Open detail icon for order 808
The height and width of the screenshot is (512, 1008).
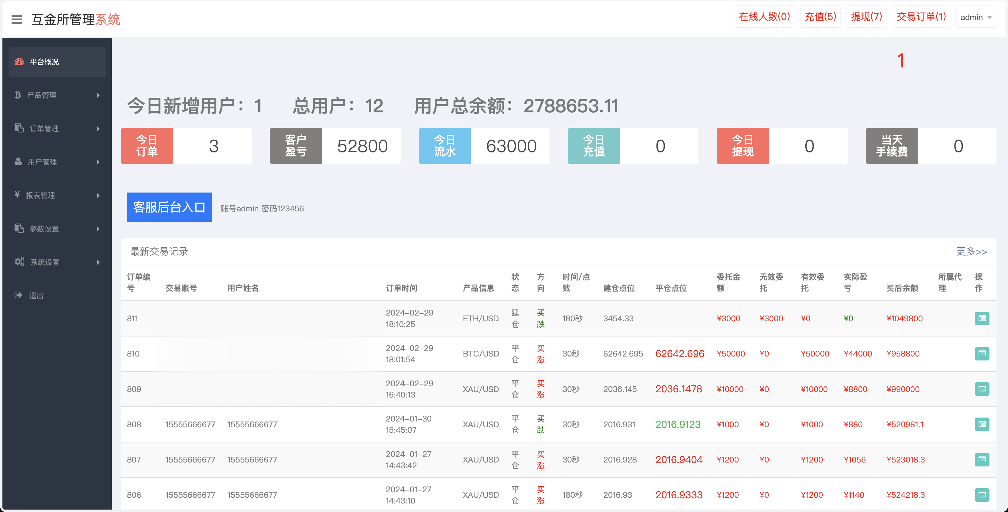click(x=982, y=424)
